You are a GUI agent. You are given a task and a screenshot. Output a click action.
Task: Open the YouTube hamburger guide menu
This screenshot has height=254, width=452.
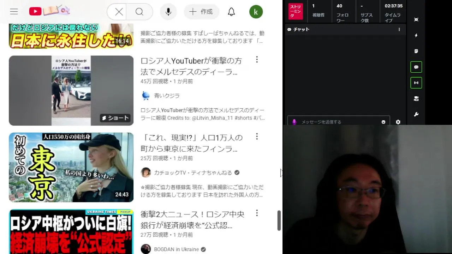coord(14,12)
